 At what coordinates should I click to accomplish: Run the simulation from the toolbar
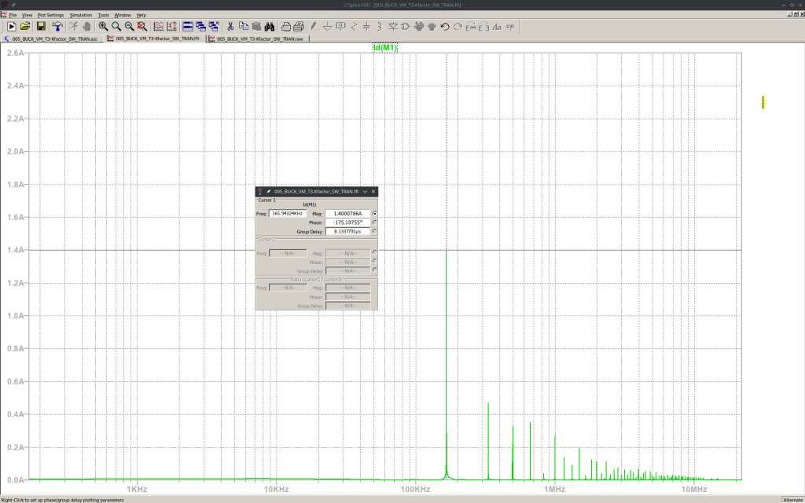[x=11, y=26]
